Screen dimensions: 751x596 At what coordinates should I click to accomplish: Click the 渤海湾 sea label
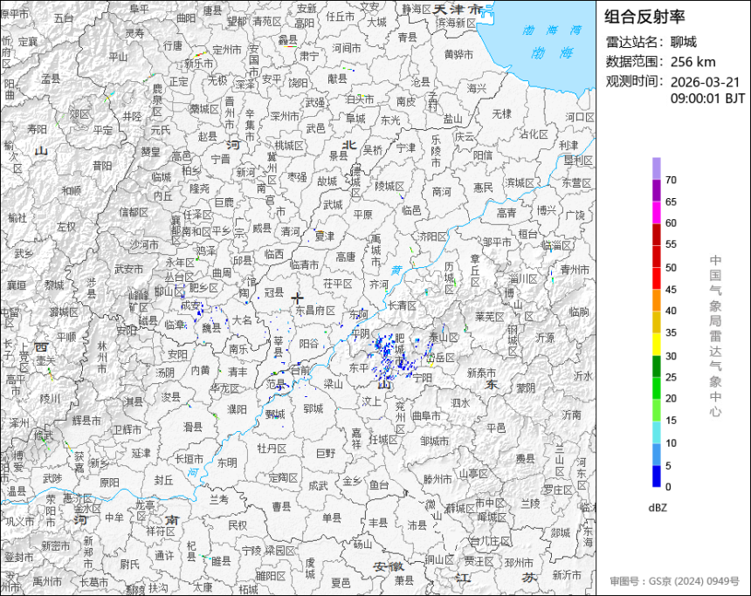tap(552, 31)
